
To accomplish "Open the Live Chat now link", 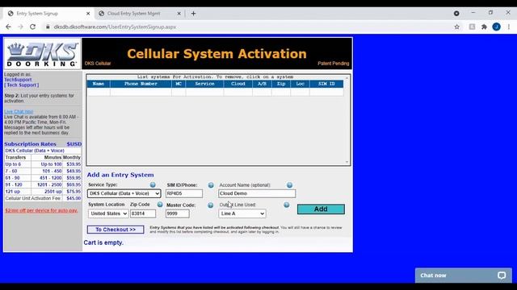I will click(x=19, y=112).
